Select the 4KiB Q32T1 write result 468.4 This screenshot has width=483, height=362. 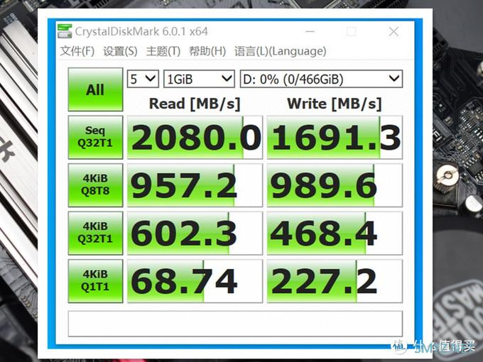pyautogui.click(x=335, y=233)
